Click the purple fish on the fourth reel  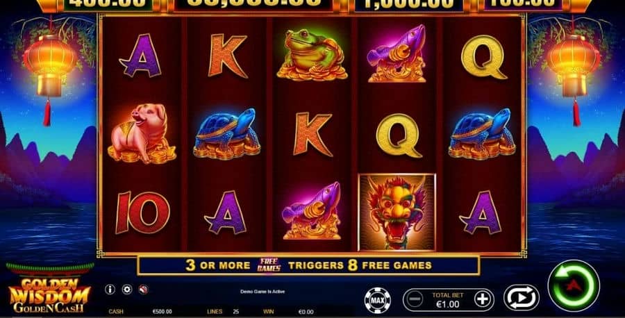tap(397, 53)
